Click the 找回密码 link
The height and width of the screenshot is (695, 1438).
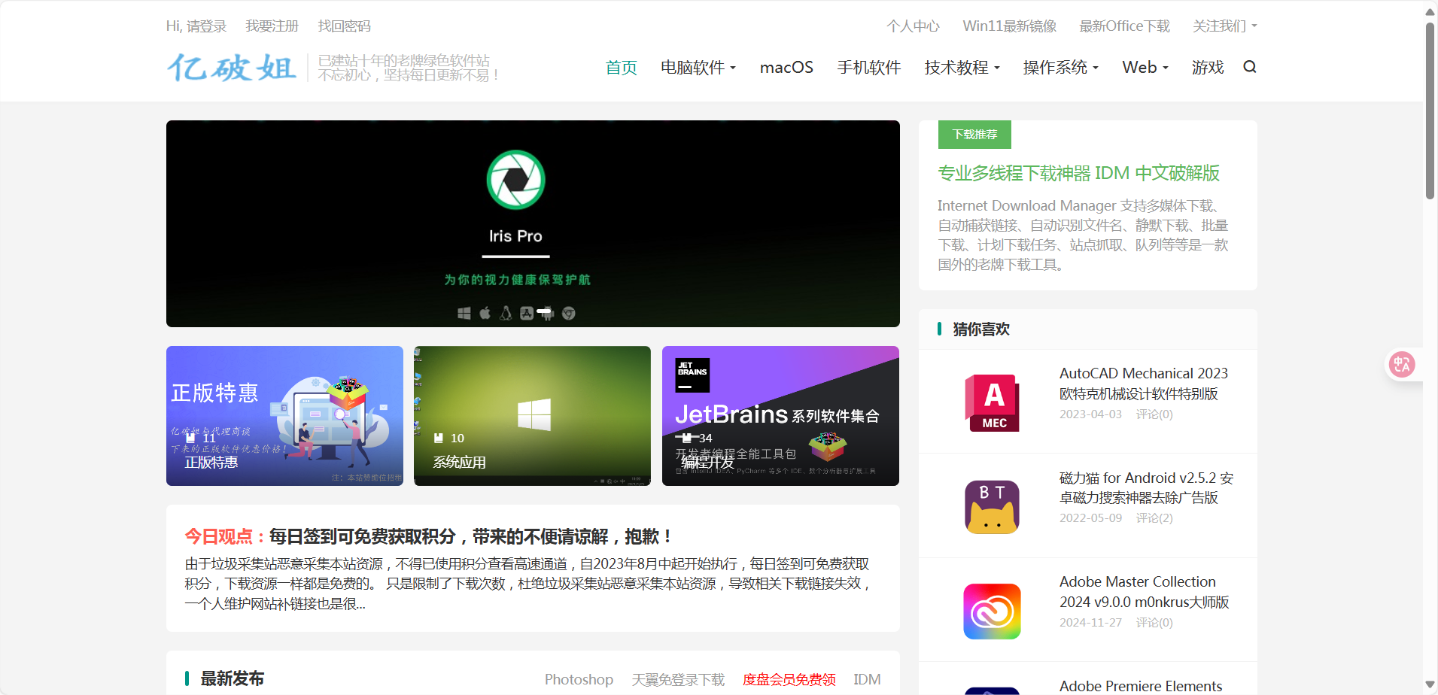(x=345, y=26)
